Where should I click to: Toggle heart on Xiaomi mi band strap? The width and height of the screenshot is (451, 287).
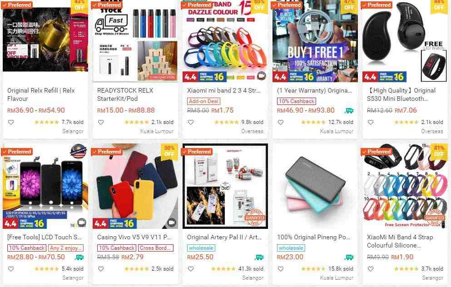(x=191, y=122)
